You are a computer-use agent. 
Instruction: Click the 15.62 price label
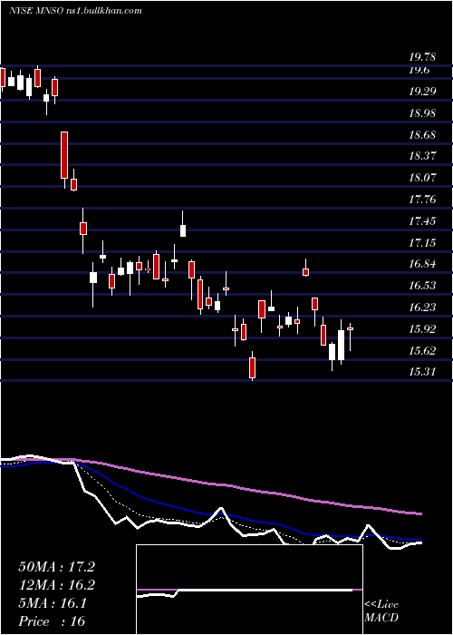(x=422, y=351)
